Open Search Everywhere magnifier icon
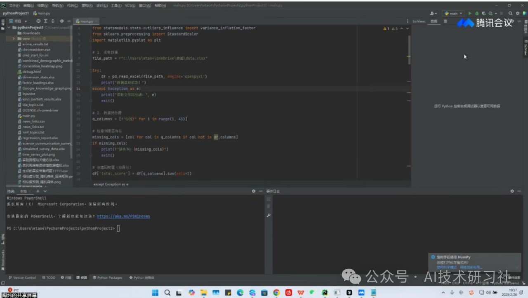The image size is (528, 298). 510,14
